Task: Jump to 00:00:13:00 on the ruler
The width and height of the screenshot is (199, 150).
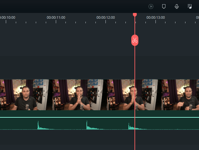Action: point(155,17)
